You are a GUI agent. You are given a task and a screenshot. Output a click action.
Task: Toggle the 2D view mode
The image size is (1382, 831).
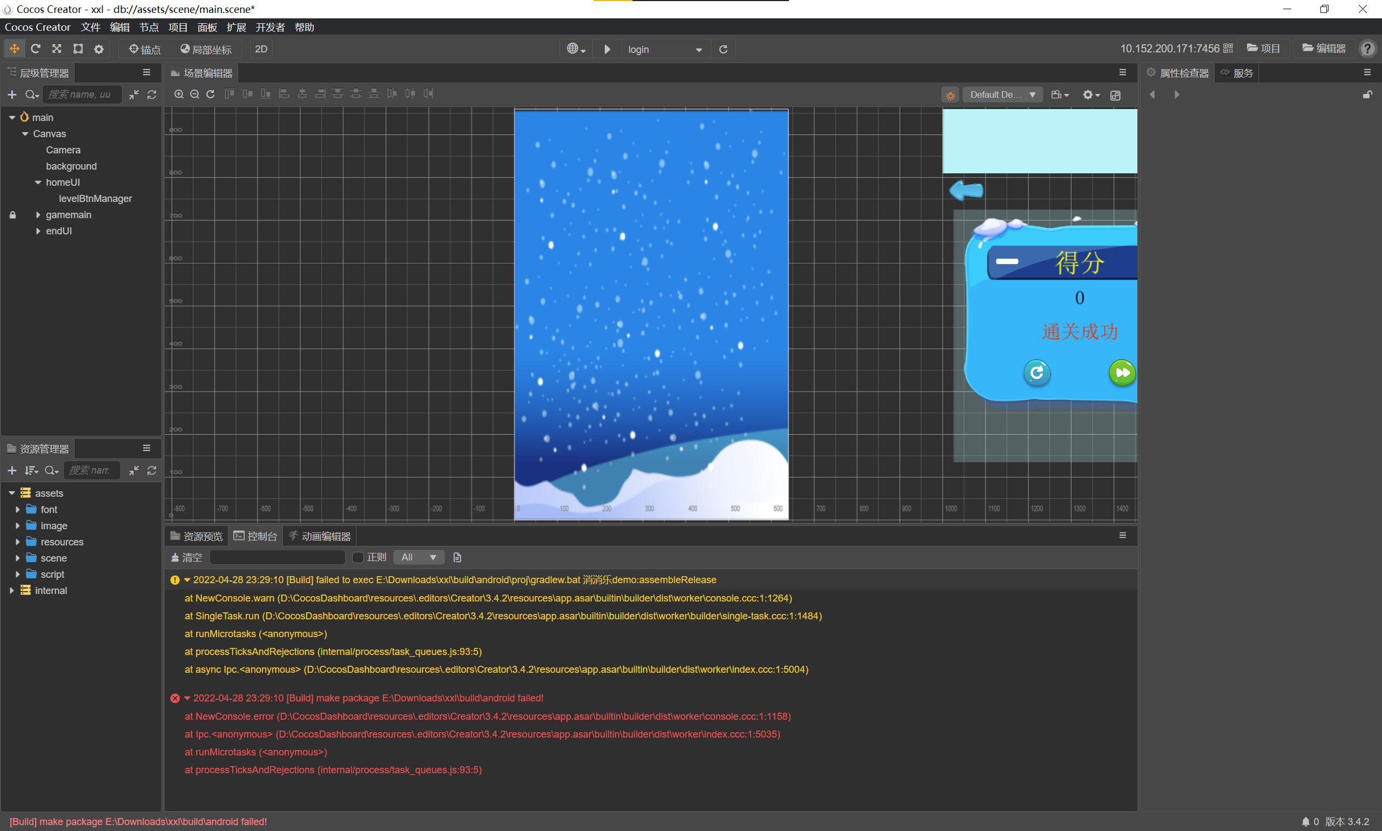pos(261,49)
